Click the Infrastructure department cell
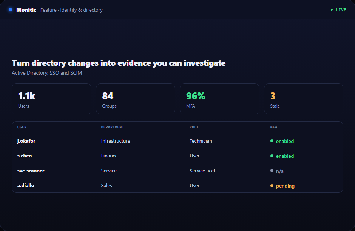Viewport: 355px width, 231px height. (x=116, y=141)
